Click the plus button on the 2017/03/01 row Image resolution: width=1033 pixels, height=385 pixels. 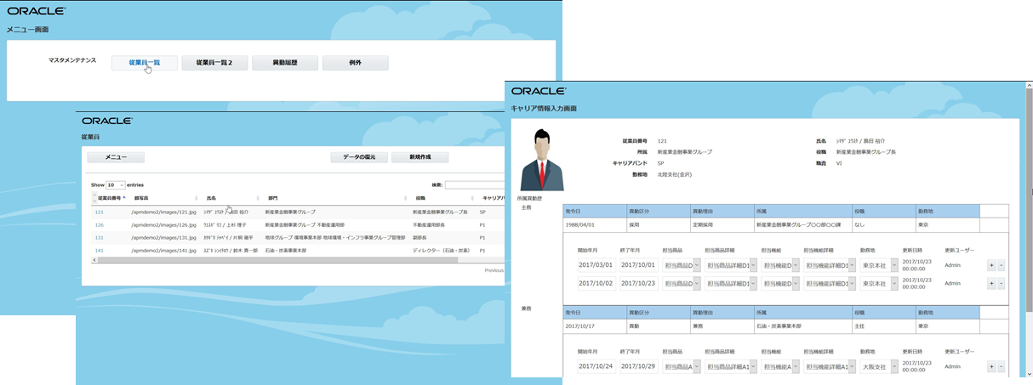pos(990,265)
